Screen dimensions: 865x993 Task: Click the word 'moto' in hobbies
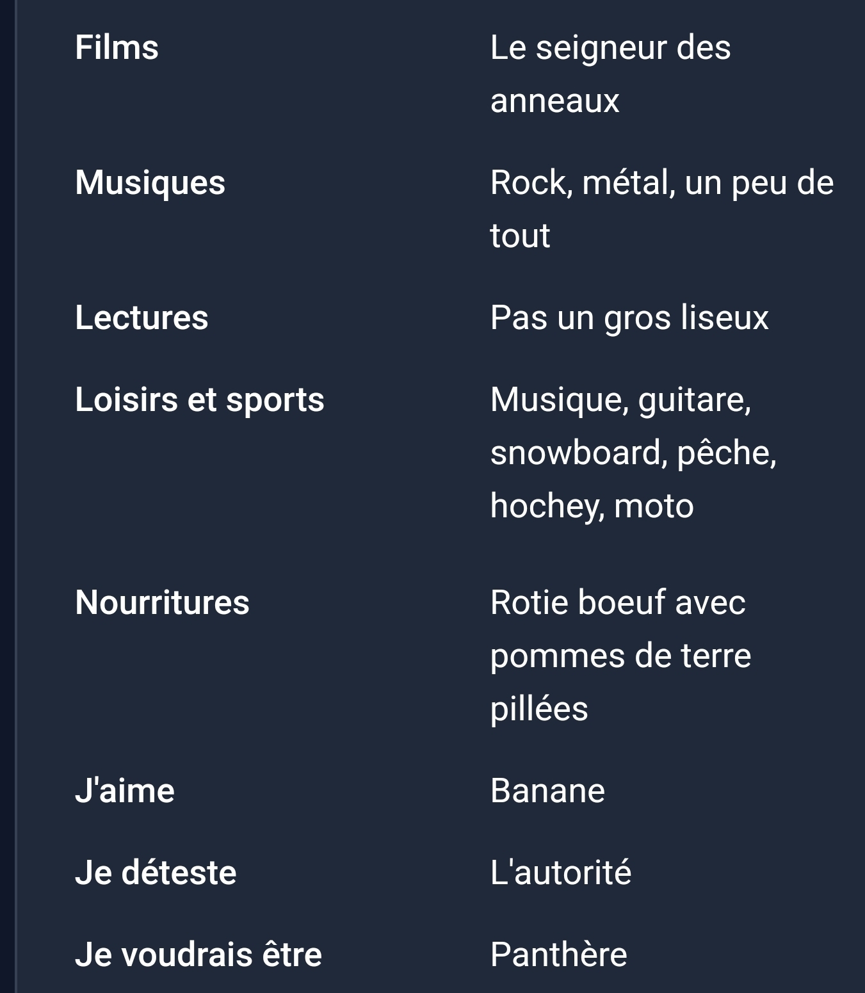coord(653,506)
